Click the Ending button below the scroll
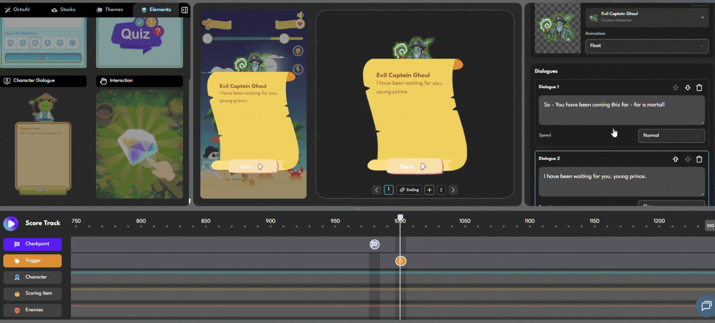This screenshot has height=323, width=715. (409, 190)
